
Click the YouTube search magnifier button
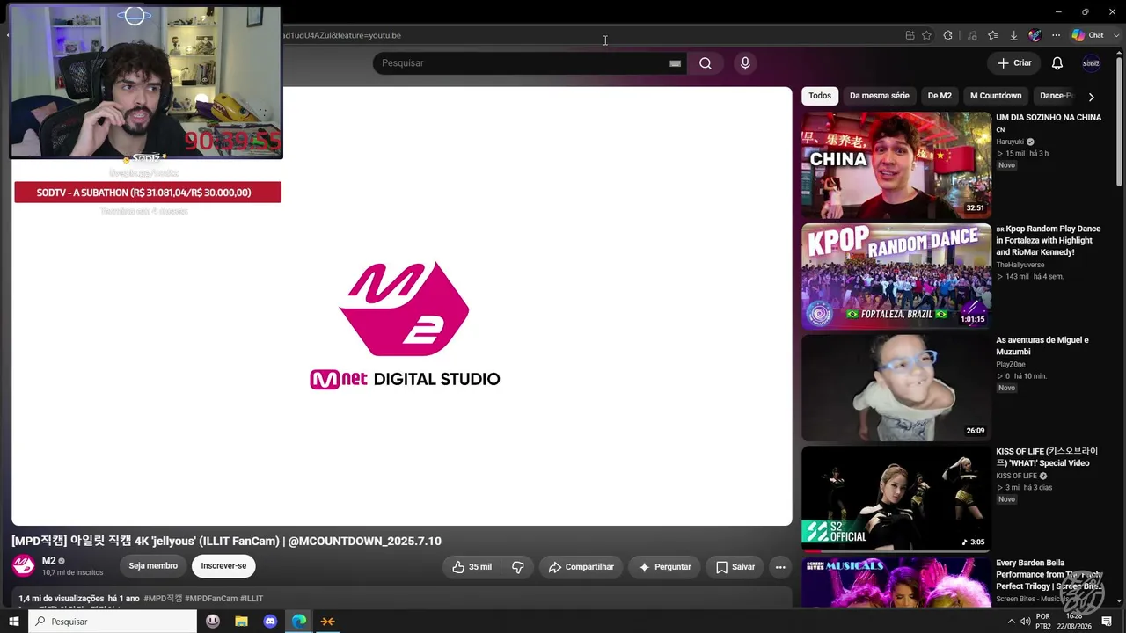pyautogui.click(x=706, y=63)
